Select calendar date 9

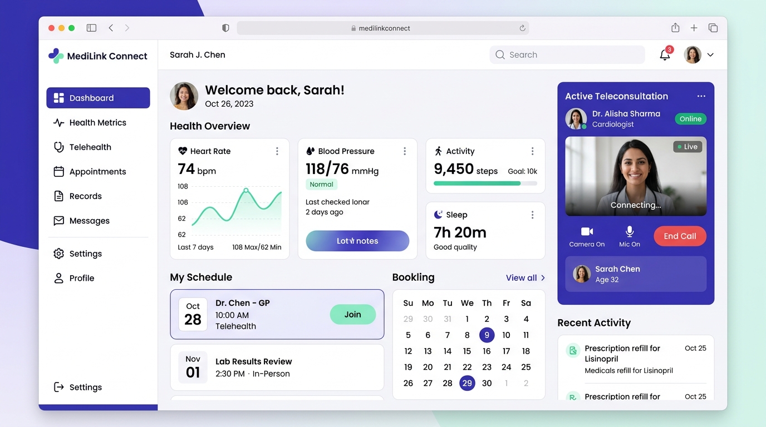tap(487, 335)
